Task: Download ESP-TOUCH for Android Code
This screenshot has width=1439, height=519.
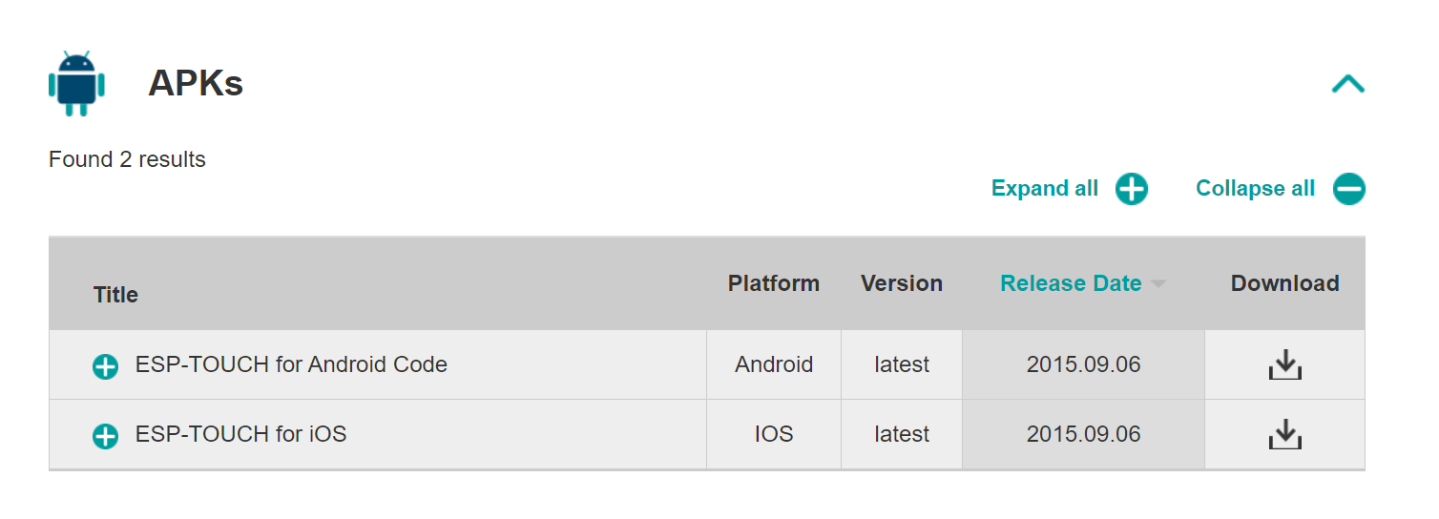Action: click(1285, 364)
